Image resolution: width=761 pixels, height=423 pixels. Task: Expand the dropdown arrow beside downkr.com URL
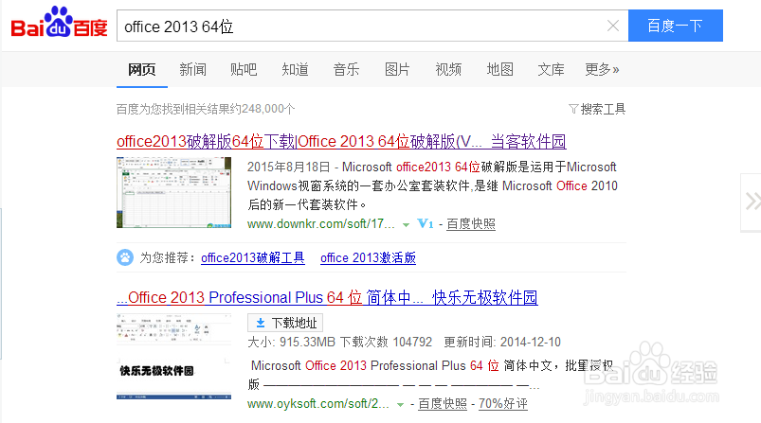[407, 225]
